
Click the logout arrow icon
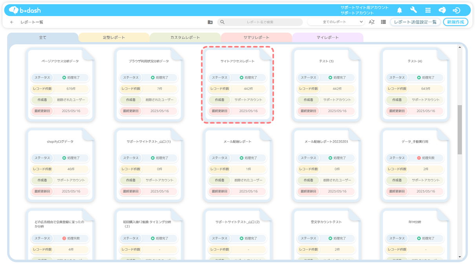(x=457, y=10)
